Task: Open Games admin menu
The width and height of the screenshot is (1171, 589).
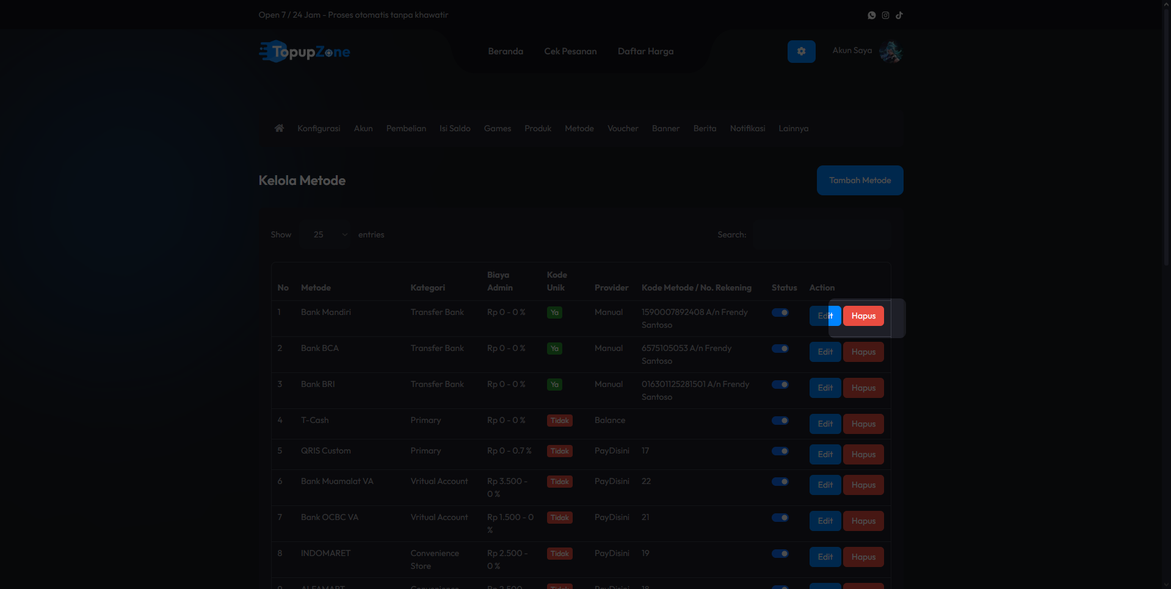Action: coord(498,128)
